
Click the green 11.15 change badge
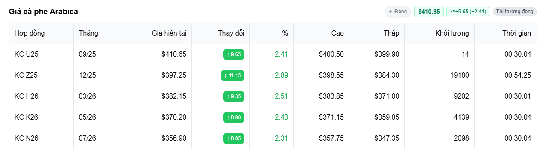tap(232, 75)
